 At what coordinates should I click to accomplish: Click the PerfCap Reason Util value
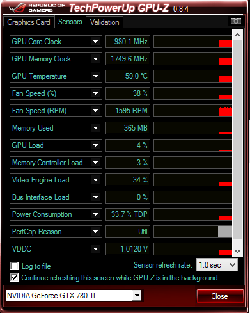[128, 232]
